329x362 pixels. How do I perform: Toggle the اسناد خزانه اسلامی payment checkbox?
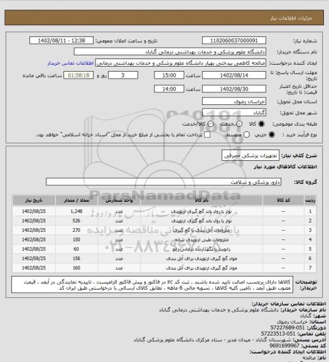207,134
